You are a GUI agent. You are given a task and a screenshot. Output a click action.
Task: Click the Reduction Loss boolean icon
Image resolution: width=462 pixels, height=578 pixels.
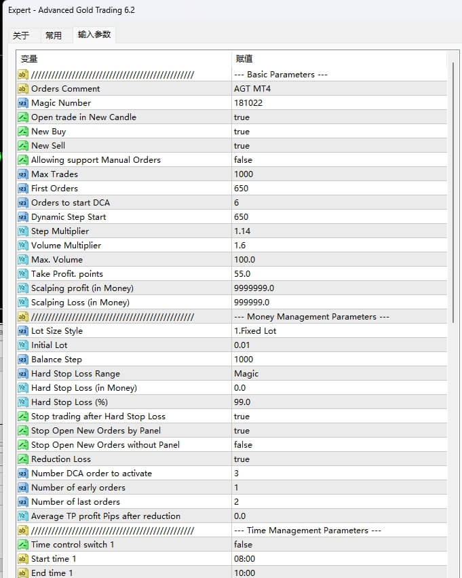click(22, 459)
